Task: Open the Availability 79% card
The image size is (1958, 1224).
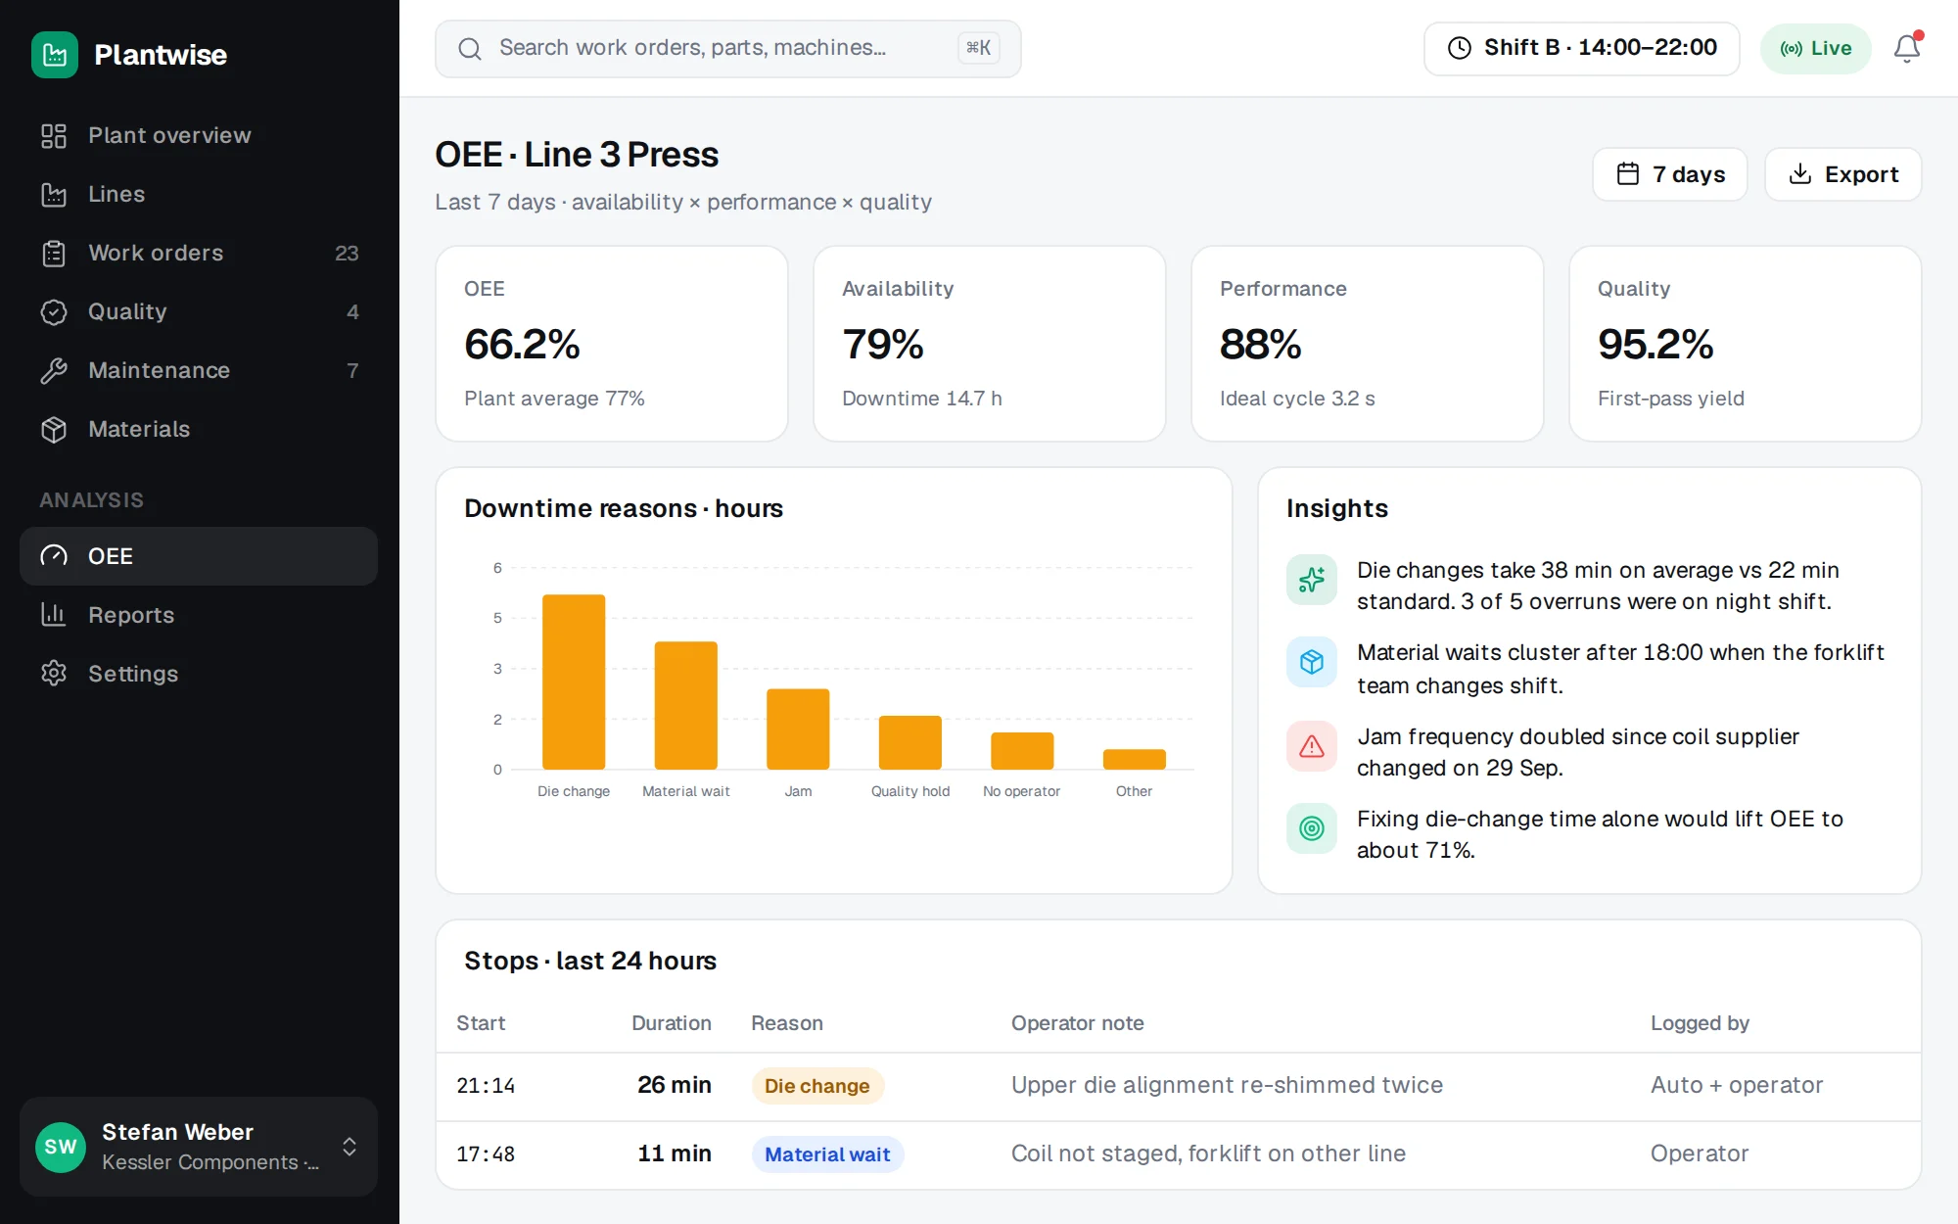Action: [990, 344]
